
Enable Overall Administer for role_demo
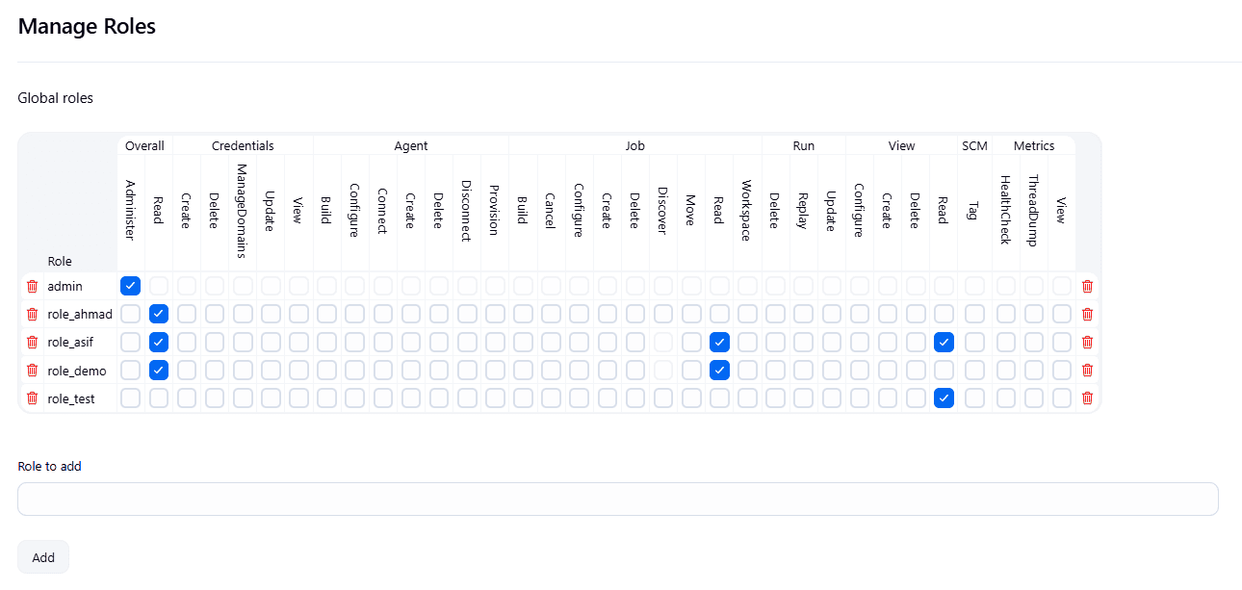click(131, 370)
